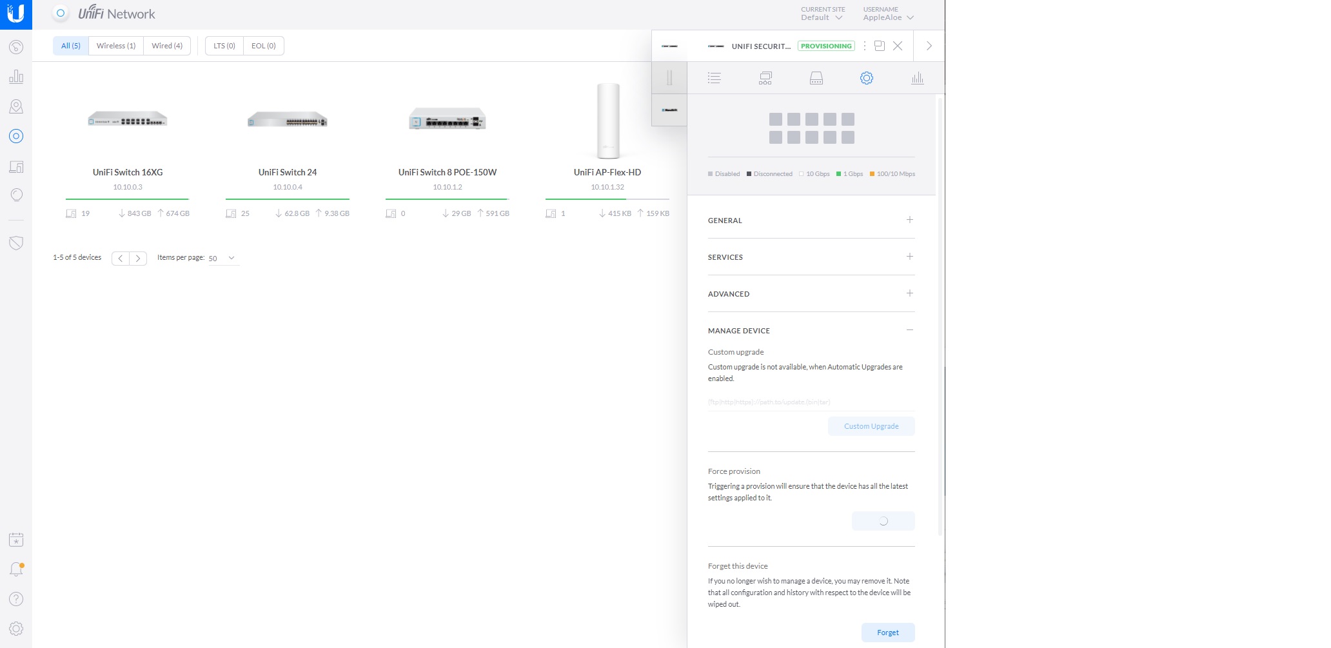Open the Threat Management shield page

tap(16, 243)
